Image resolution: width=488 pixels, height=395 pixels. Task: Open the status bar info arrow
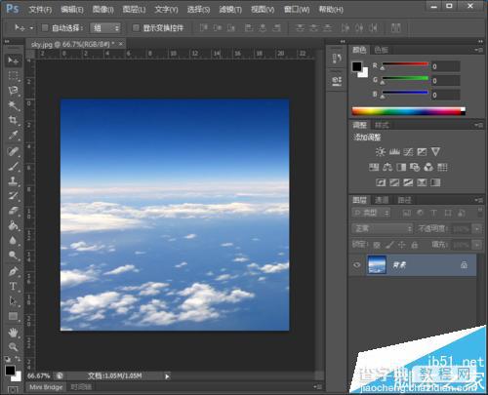[x=167, y=376]
